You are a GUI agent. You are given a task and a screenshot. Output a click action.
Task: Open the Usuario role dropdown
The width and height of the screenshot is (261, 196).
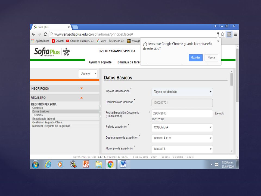(88, 73)
